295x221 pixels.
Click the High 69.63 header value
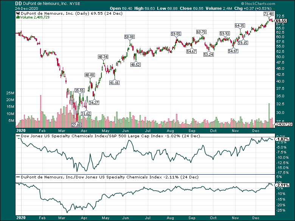click(x=145, y=8)
